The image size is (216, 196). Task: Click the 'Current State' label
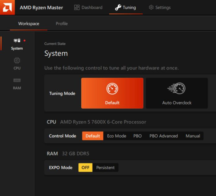pyautogui.click(x=55, y=44)
